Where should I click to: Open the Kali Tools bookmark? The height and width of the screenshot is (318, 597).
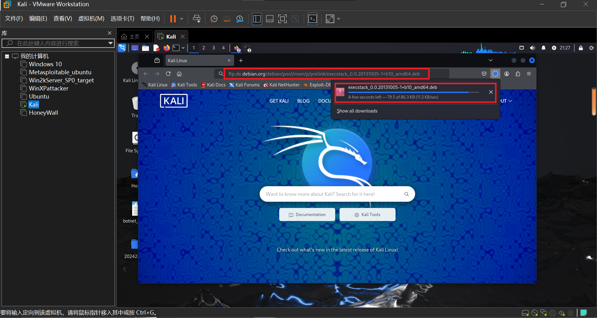[184, 85]
